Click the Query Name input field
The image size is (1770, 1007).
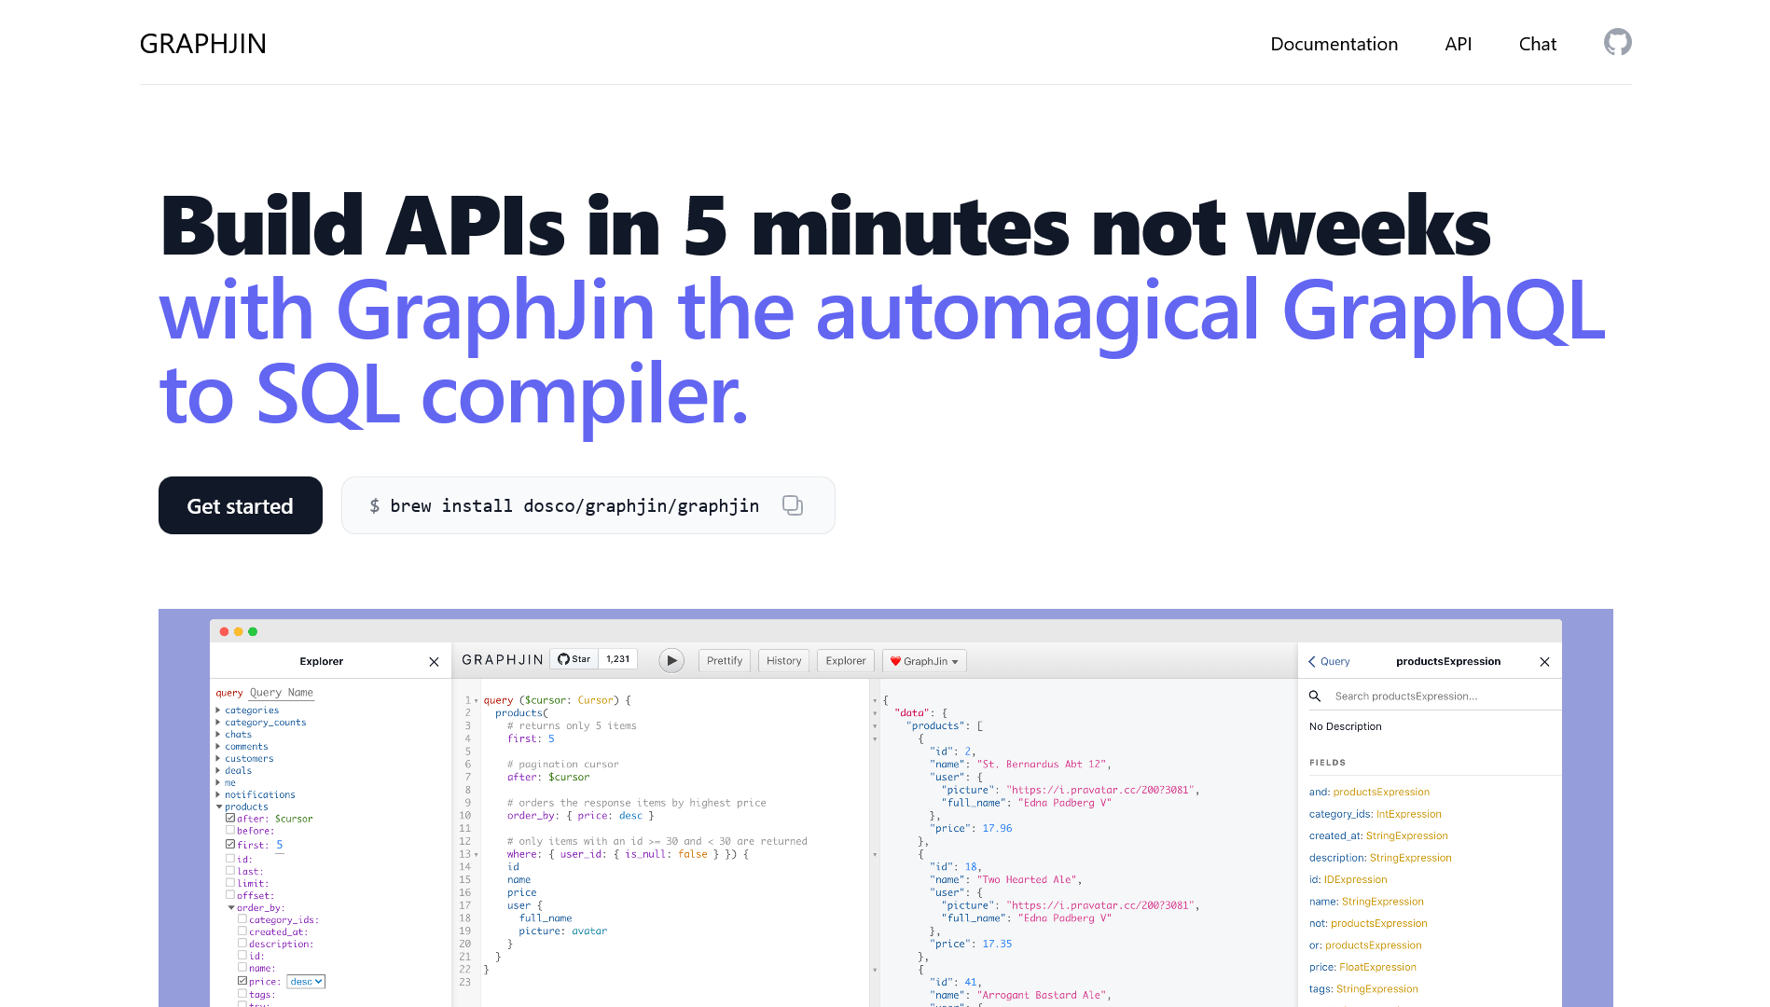point(282,693)
